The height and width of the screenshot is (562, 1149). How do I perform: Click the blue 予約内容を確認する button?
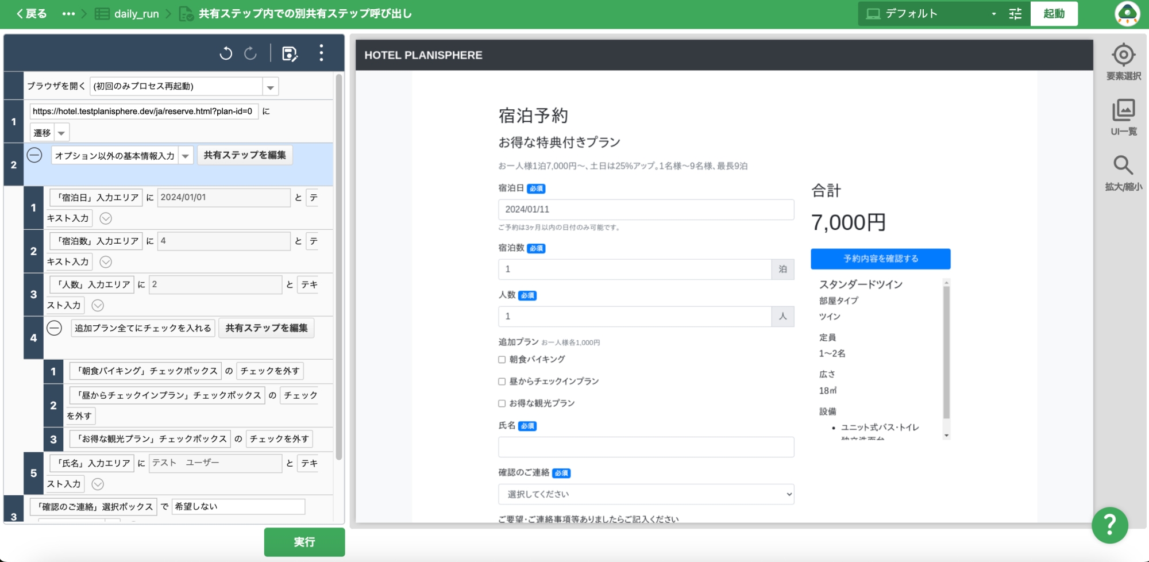tap(880, 259)
